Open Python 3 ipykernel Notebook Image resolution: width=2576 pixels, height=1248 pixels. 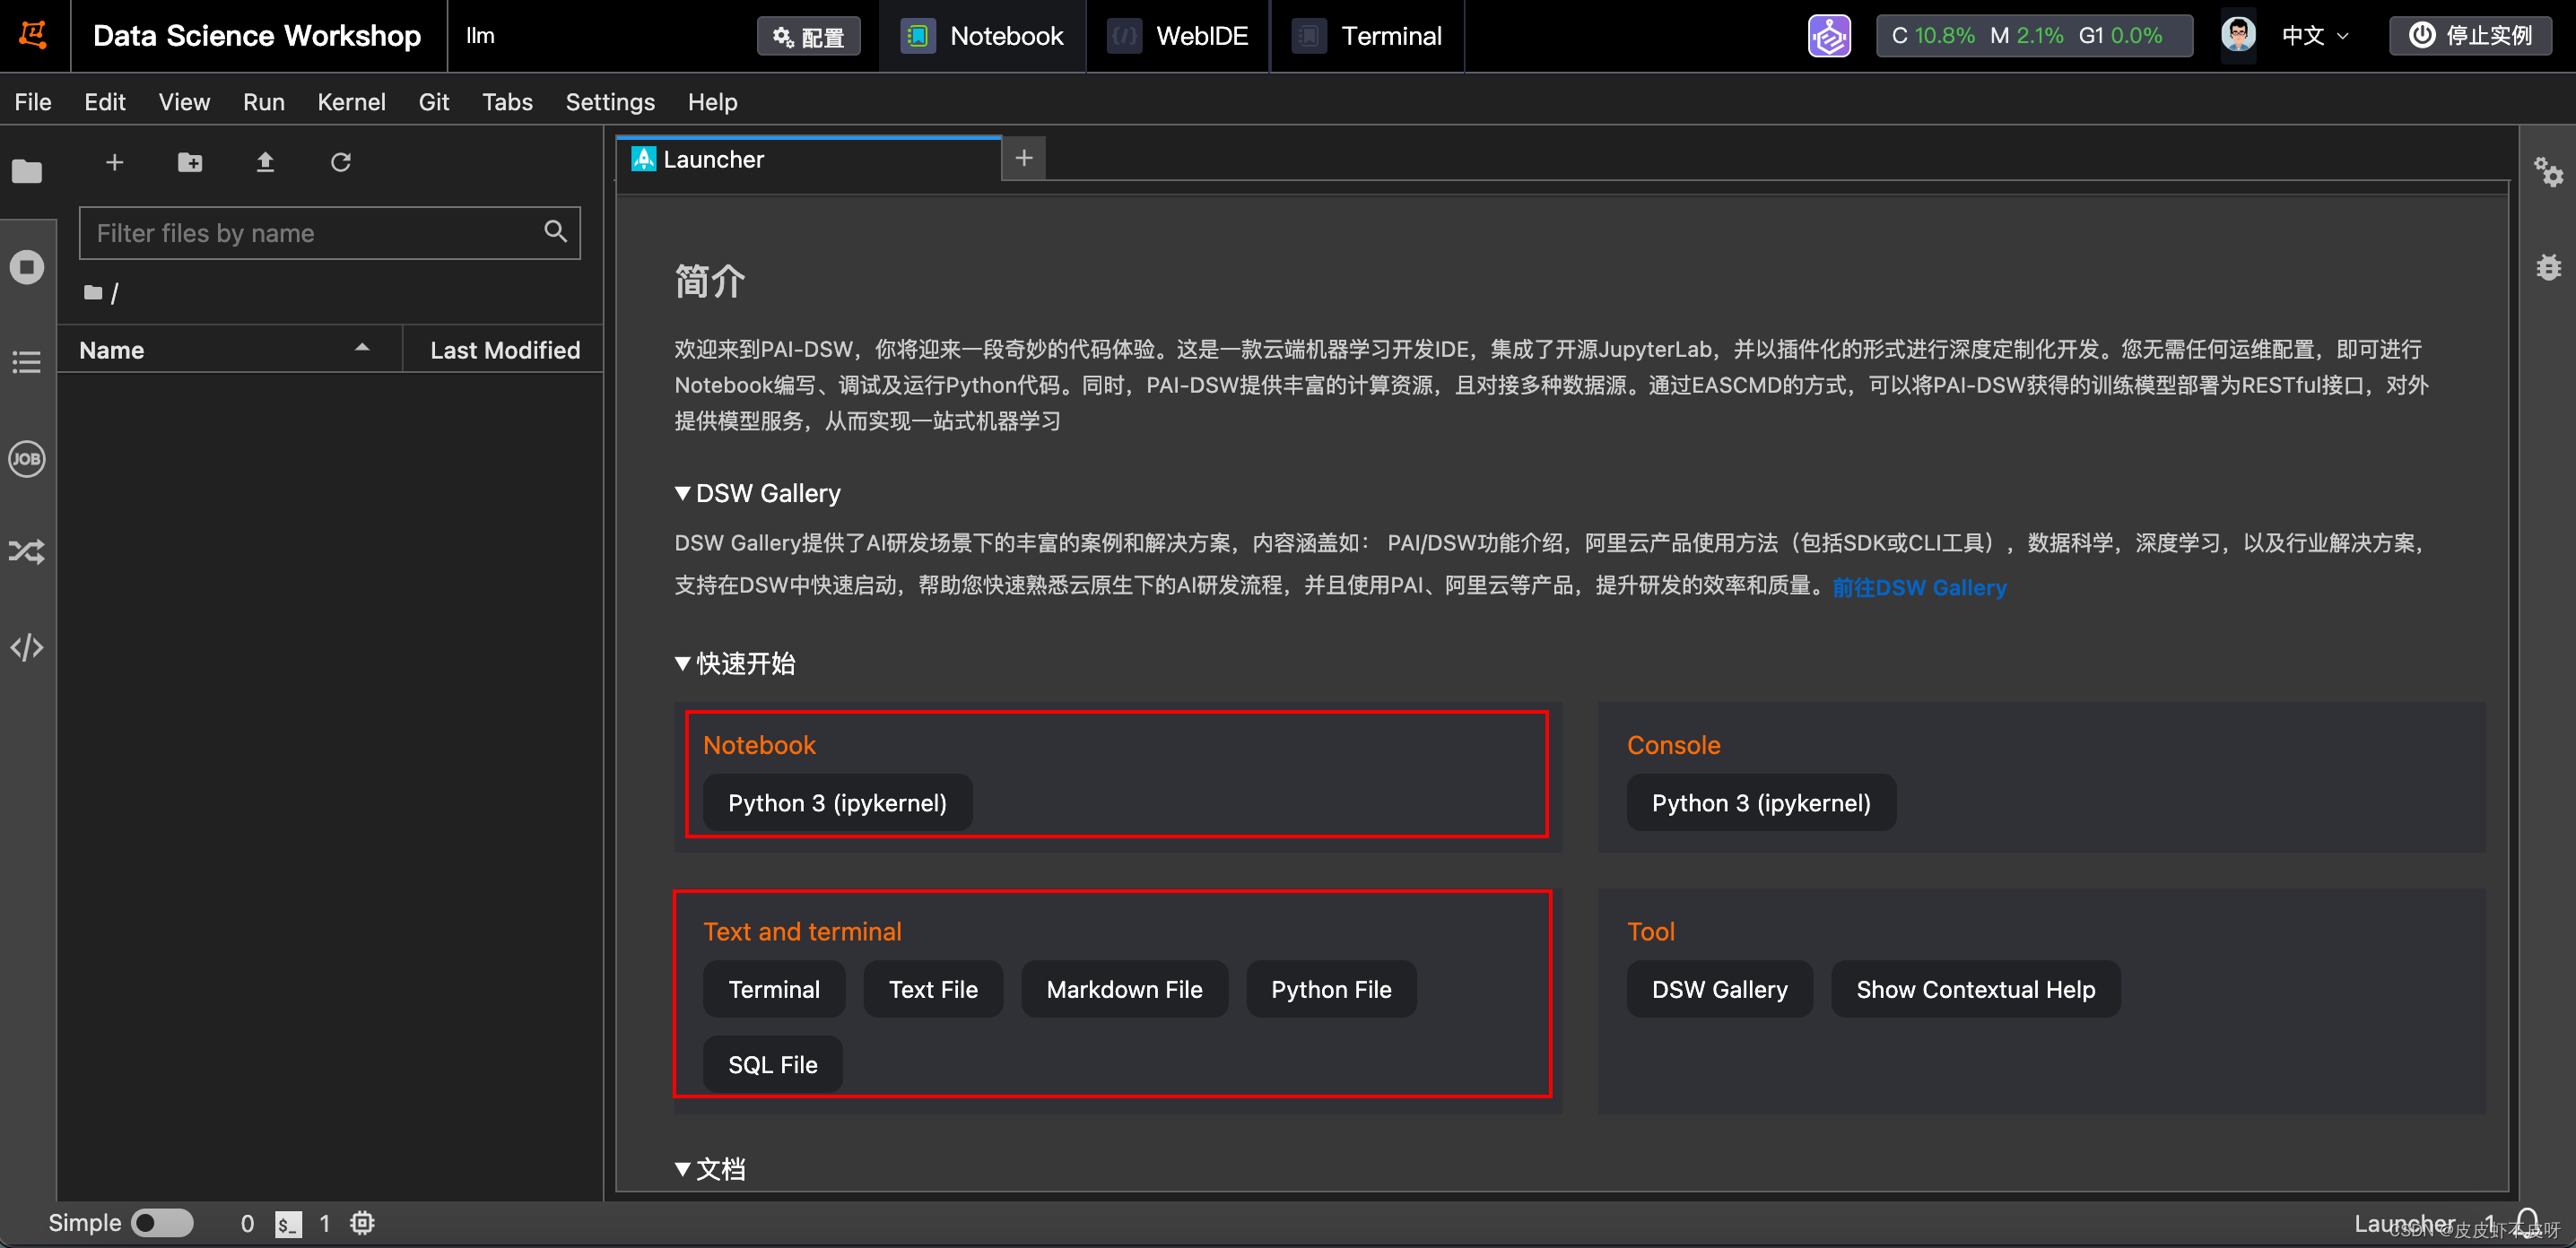pyautogui.click(x=838, y=803)
